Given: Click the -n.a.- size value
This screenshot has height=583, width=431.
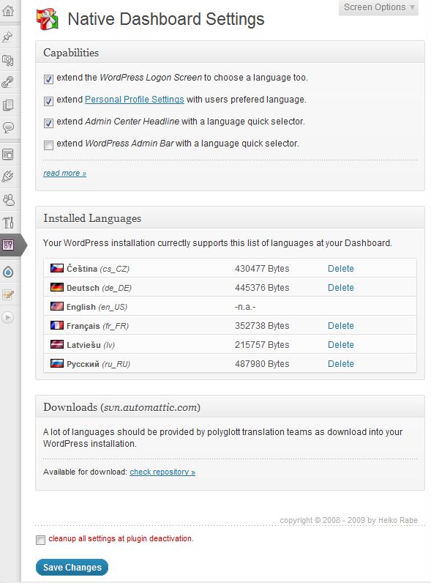Looking at the screenshot, I should click(x=245, y=307).
